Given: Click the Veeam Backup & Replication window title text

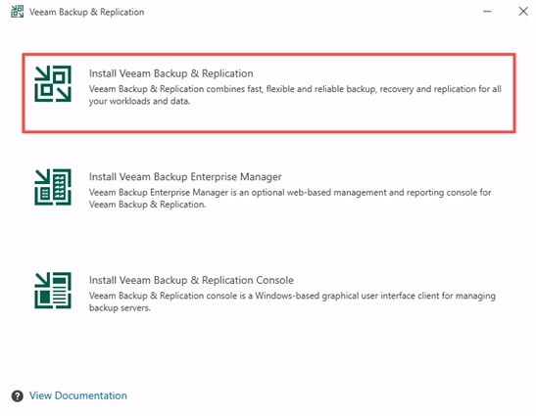Looking at the screenshot, I should click(86, 12).
